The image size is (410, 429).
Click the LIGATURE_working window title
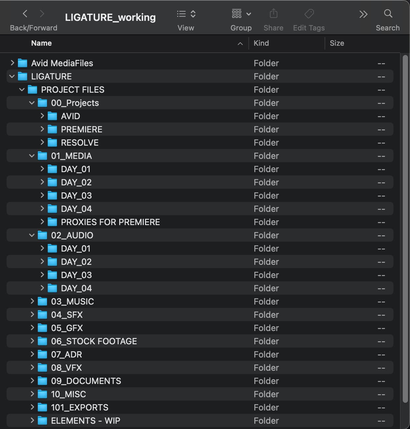pos(110,17)
